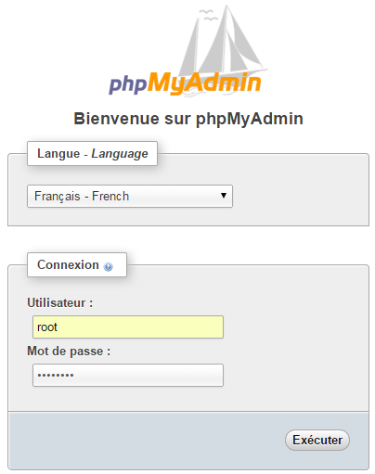Click the masked password dots
Viewport: 375px width, 474px height.
56,376
